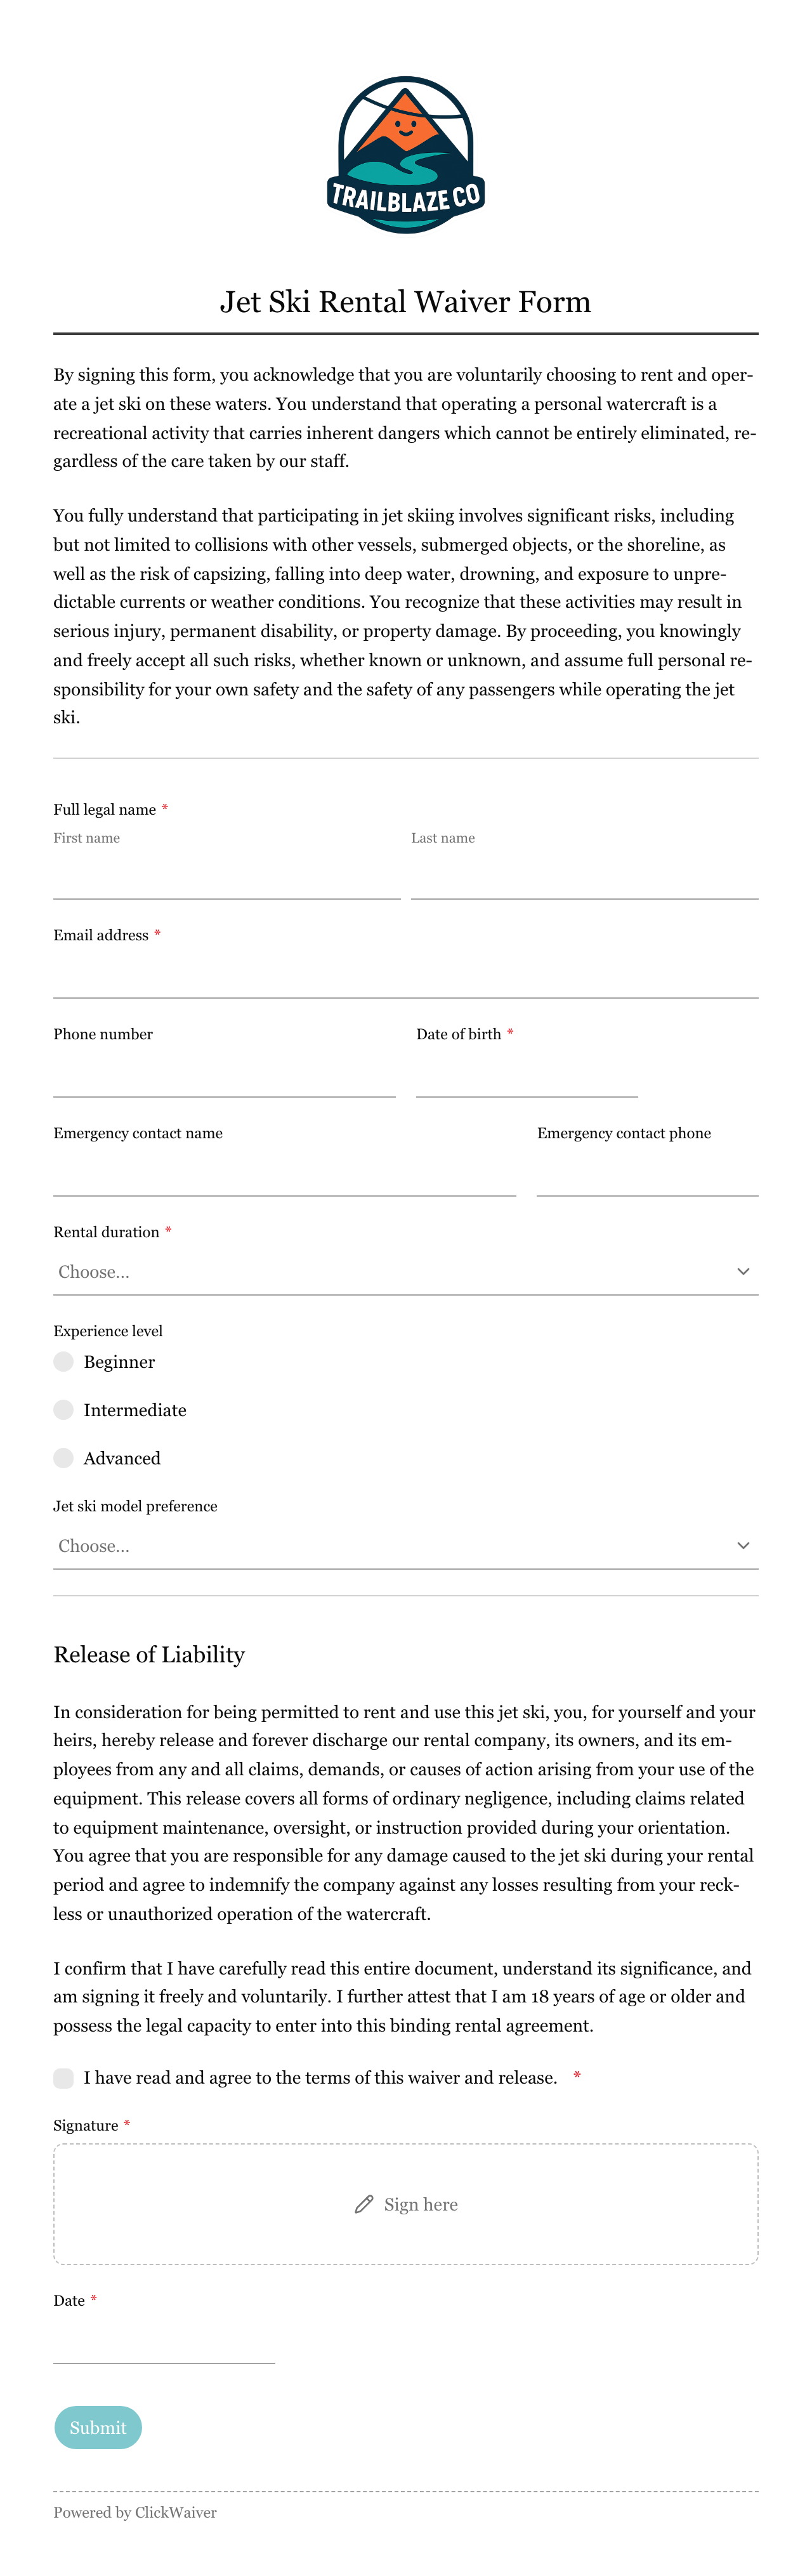Open the Powered by ClickWaiver link
The width and height of the screenshot is (812, 2576).
pos(135,2512)
